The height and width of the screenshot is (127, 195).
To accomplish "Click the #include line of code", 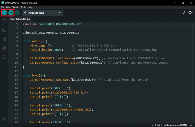I will pos(52,24).
